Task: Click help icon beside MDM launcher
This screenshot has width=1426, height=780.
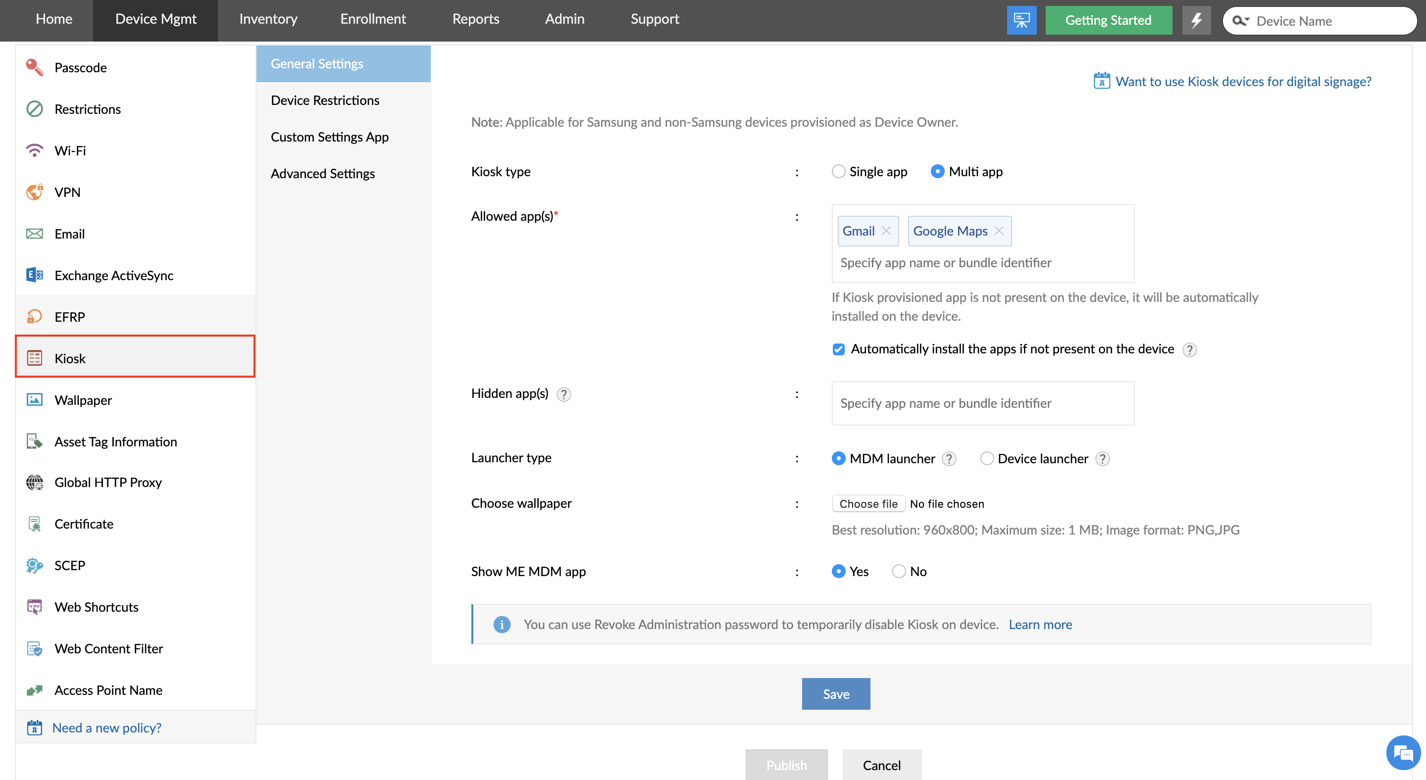Action: pos(949,459)
